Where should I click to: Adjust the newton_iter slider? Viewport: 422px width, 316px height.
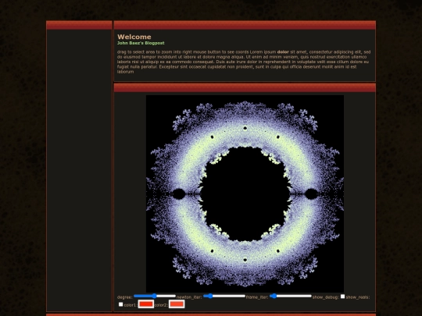click(224, 296)
